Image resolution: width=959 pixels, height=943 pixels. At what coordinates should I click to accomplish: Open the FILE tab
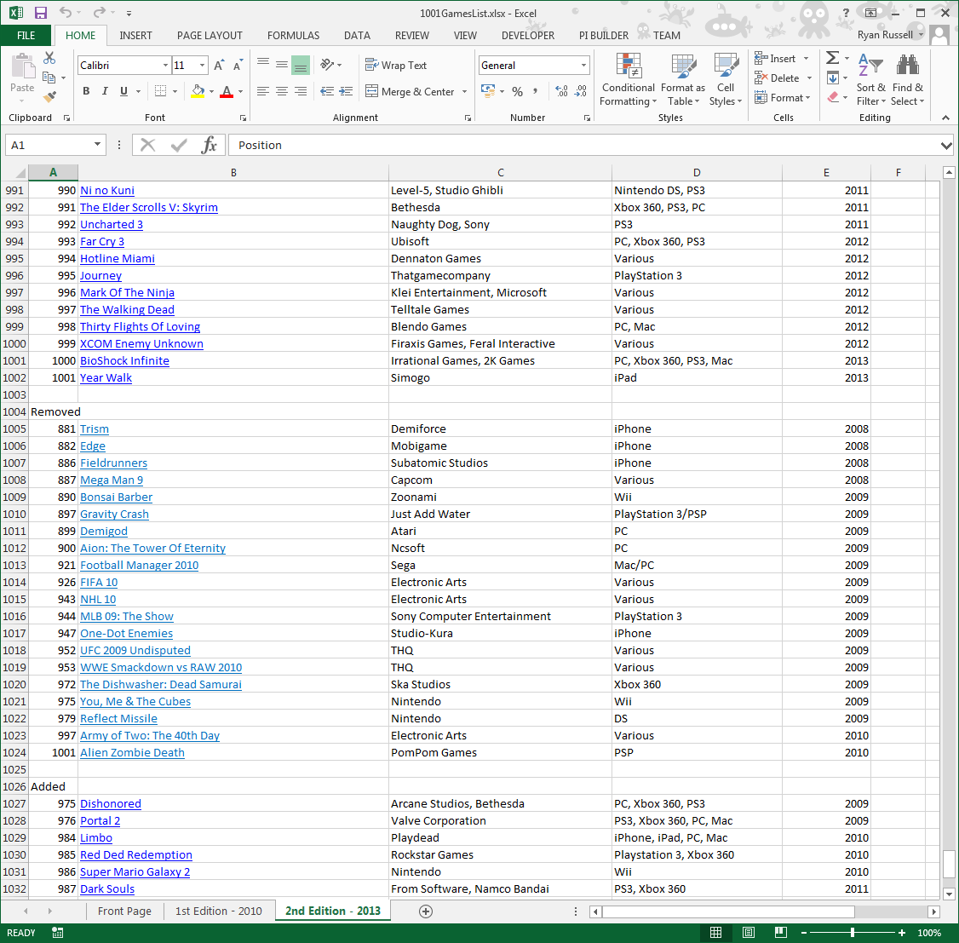coord(26,36)
